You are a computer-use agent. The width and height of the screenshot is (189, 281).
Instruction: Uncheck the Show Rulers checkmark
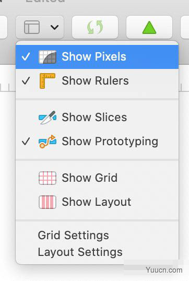26,81
